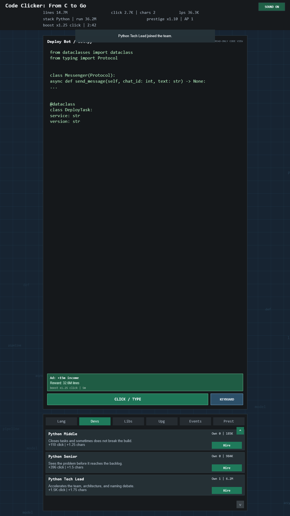
Task: Open the Events tab
Action: [195, 421]
